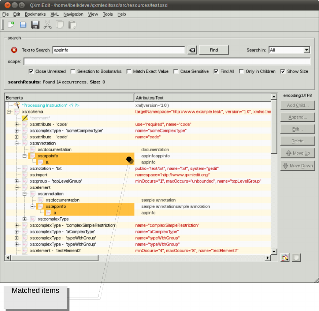Enable the Case Sensitive checkbox
Image resolution: width=319 pixels, height=311 pixels.
click(176, 71)
